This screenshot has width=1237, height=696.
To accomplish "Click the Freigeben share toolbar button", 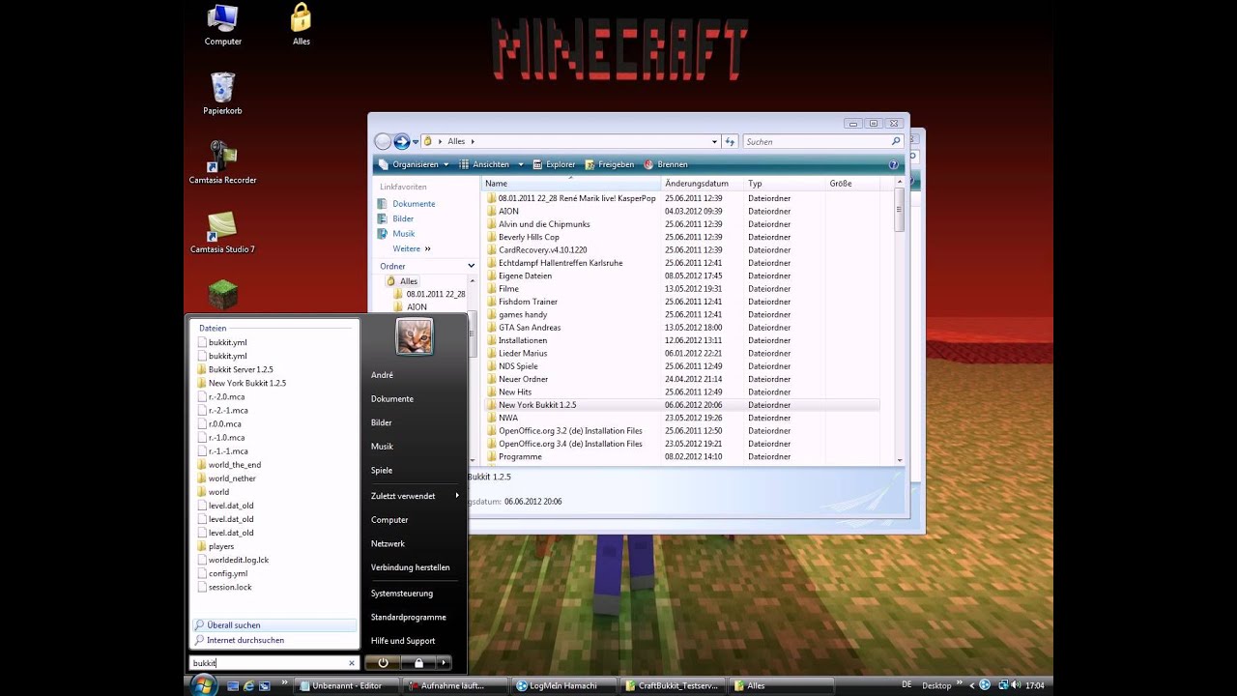I will (608, 164).
